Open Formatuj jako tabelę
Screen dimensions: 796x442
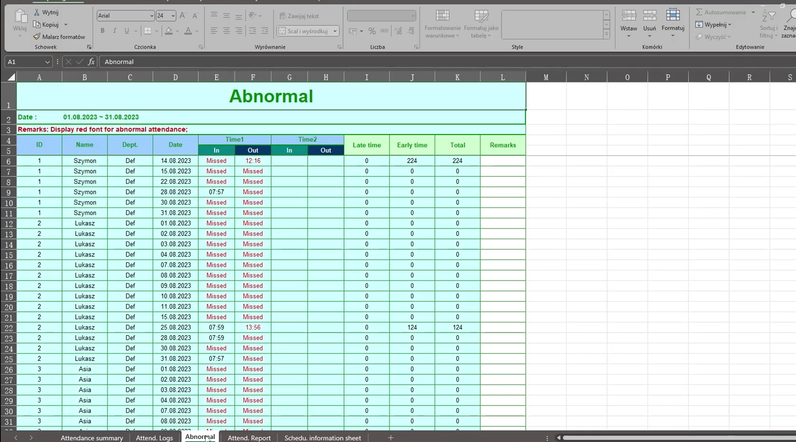pos(481,24)
